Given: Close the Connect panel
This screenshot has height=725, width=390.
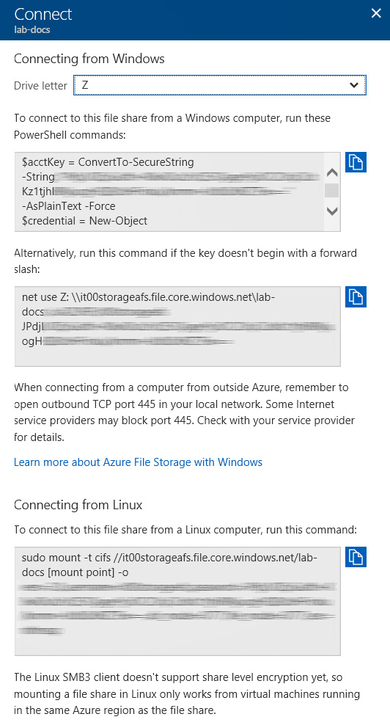Looking at the screenshot, I should [376, 13].
